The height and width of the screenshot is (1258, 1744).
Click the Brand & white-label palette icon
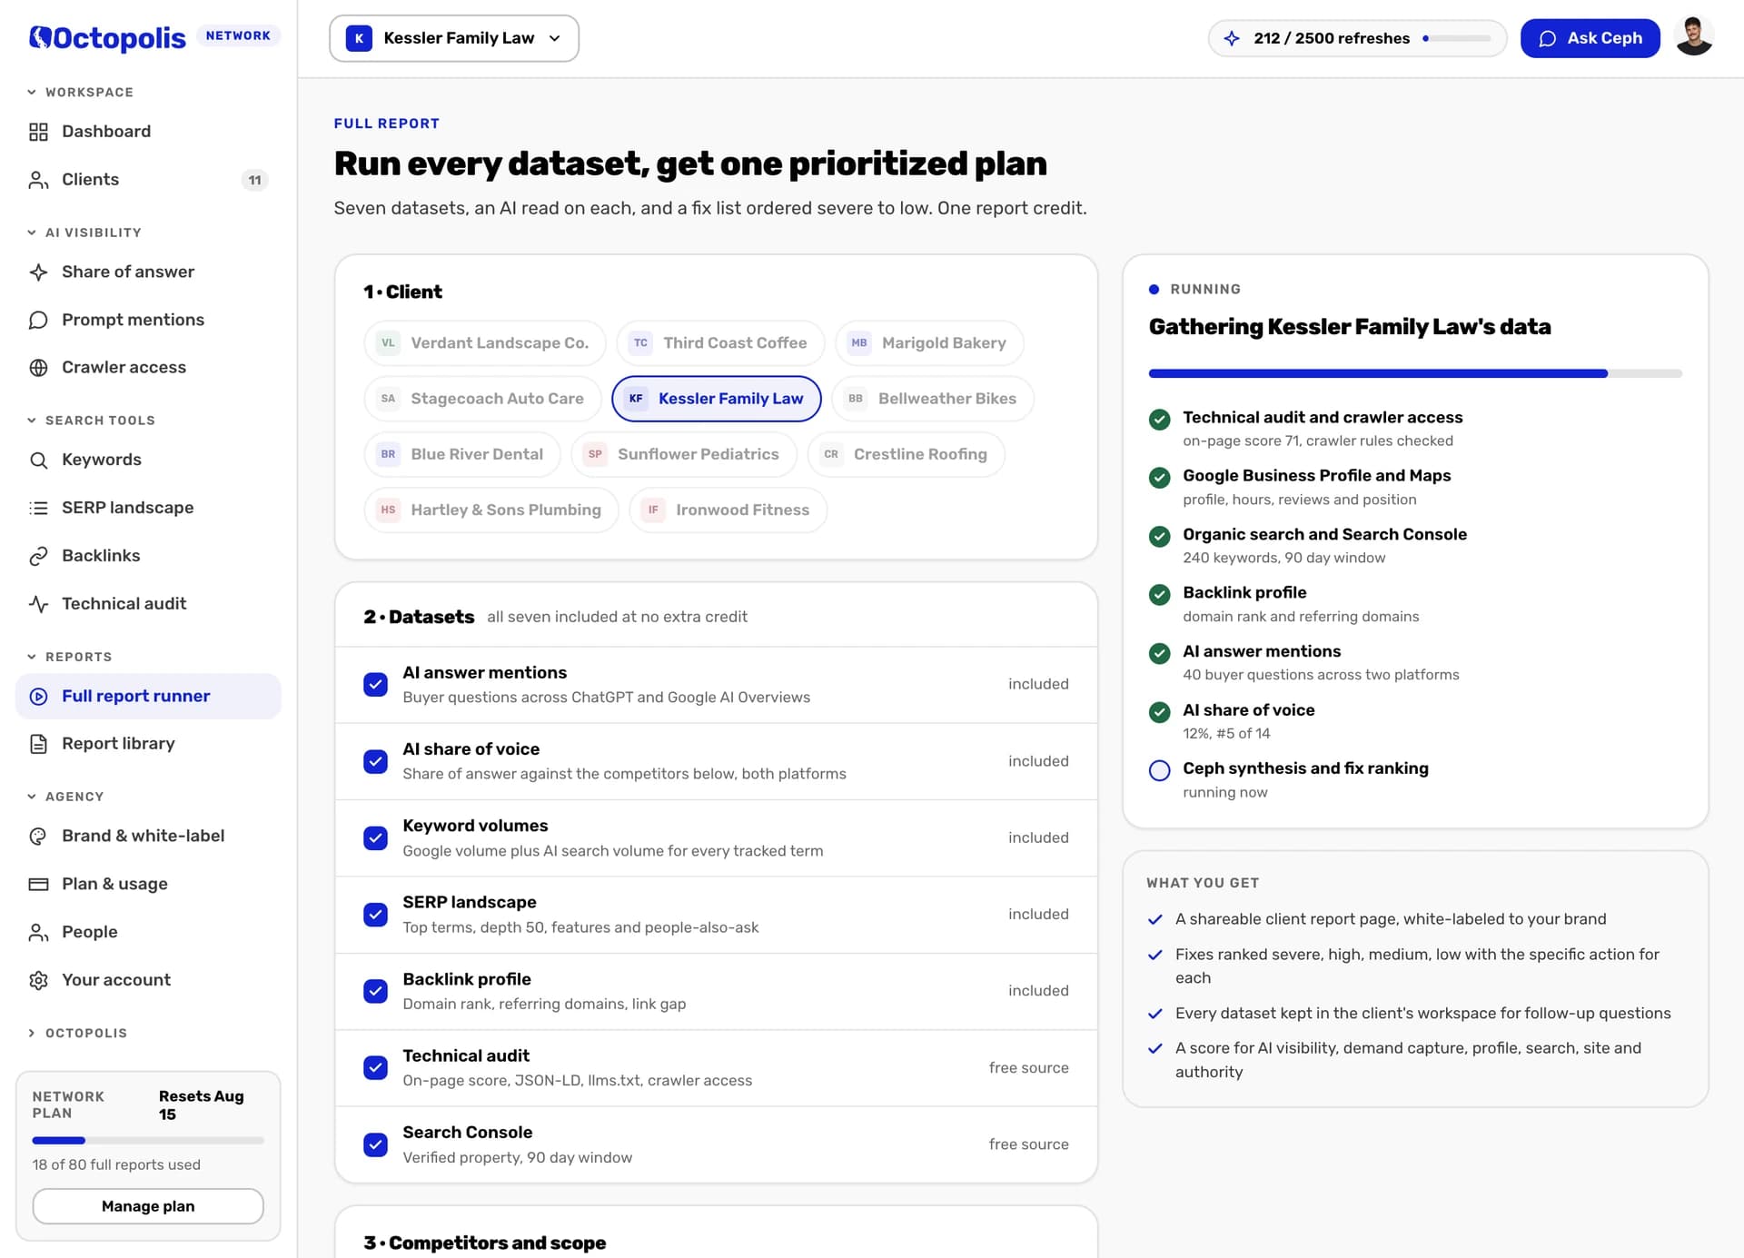point(38,837)
